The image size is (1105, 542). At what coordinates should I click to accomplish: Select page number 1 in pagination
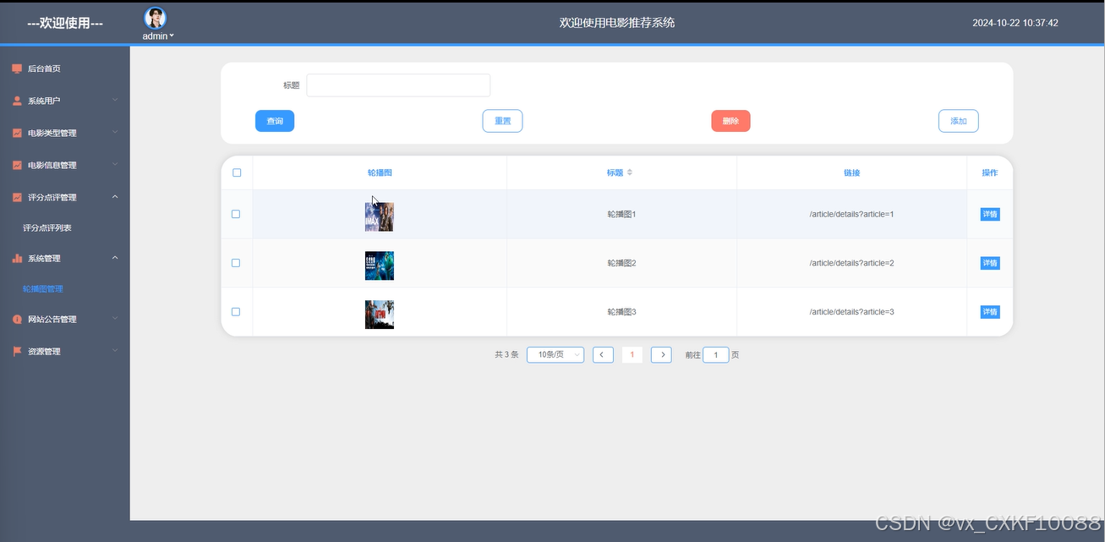632,355
